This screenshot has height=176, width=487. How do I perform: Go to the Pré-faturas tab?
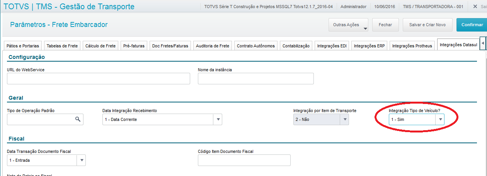pos(134,45)
